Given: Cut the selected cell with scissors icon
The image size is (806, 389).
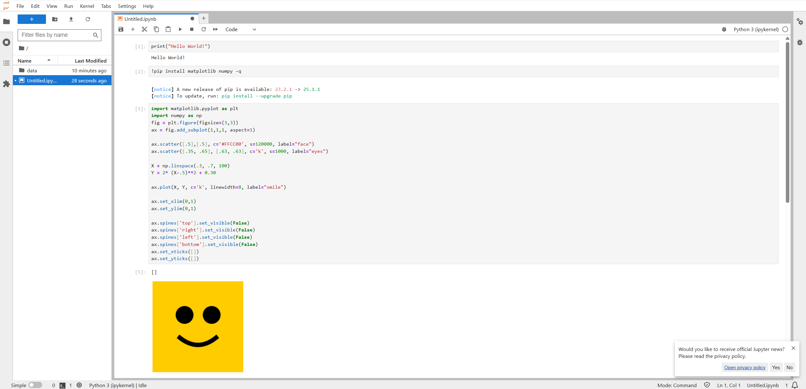Looking at the screenshot, I should 145,29.
